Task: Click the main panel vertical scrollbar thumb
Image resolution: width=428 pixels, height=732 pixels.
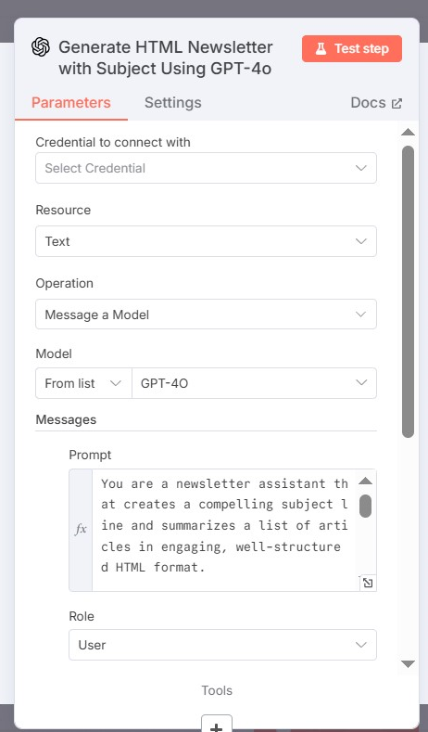Action: coord(408,291)
